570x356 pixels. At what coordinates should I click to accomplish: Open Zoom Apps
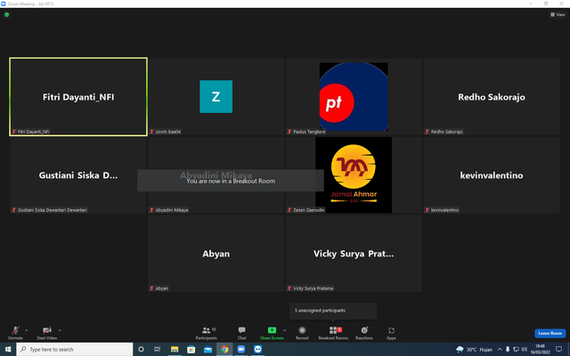391,332
